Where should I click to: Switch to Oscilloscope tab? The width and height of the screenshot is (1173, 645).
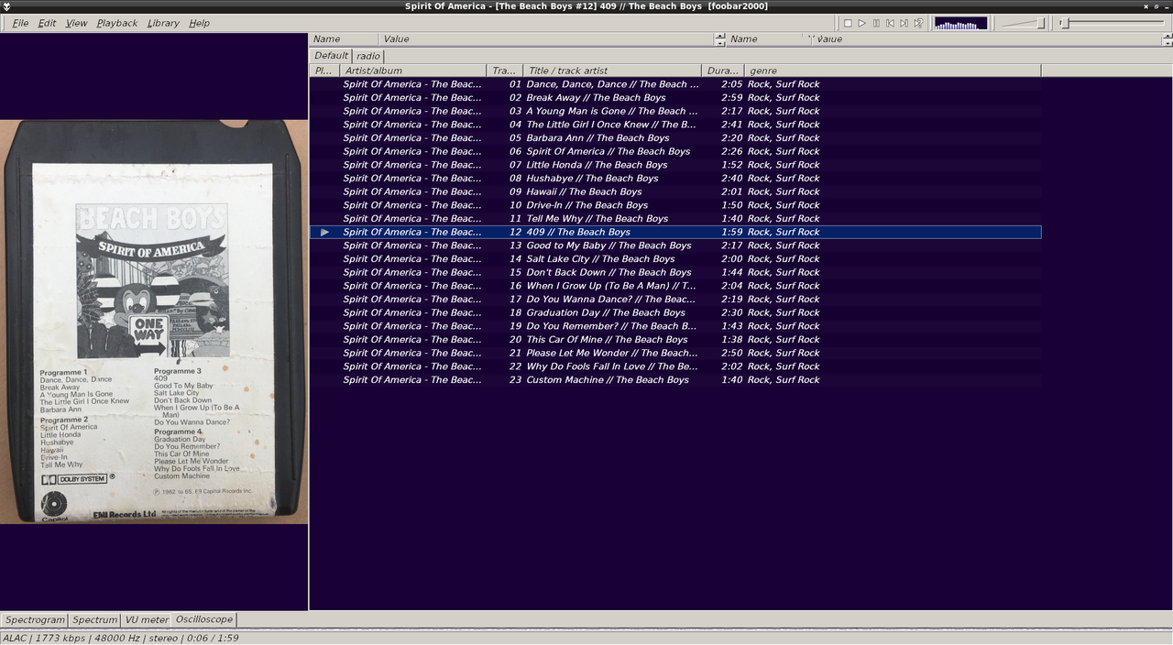point(204,620)
